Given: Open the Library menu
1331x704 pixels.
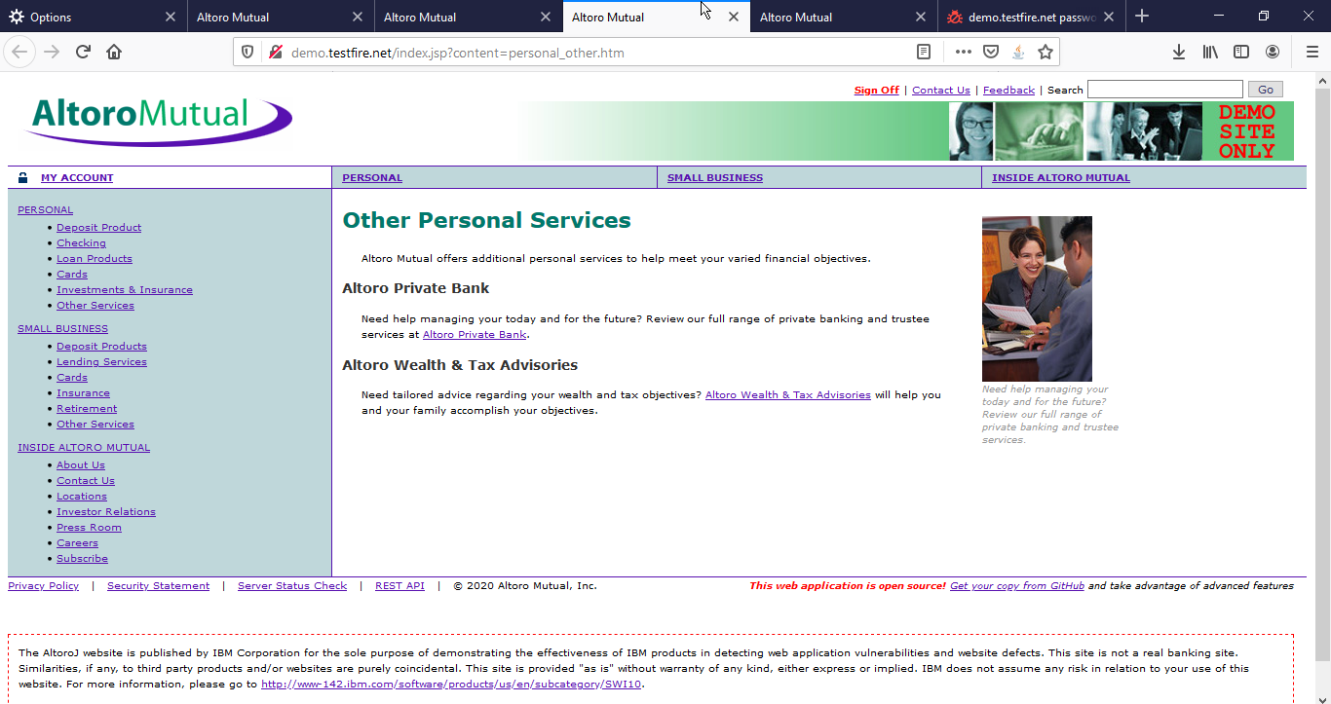Looking at the screenshot, I should [x=1210, y=53].
